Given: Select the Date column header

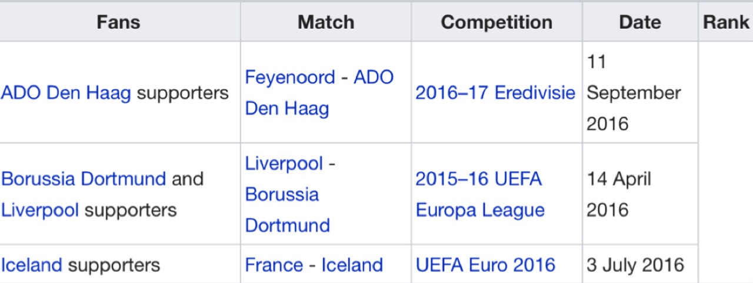Looking at the screenshot, I should tap(640, 22).
